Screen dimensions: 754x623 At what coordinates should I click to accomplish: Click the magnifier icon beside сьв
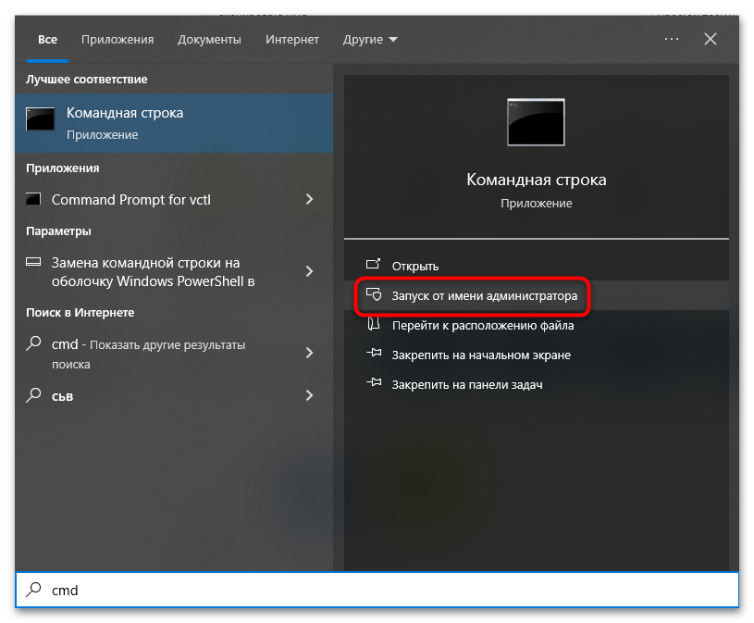33,395
